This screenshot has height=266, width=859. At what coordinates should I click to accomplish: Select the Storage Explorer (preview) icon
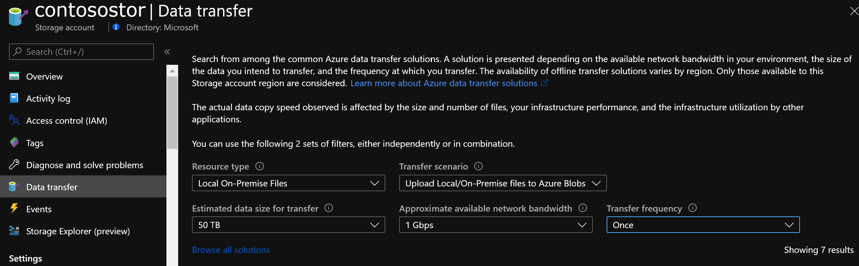point(13,231)
